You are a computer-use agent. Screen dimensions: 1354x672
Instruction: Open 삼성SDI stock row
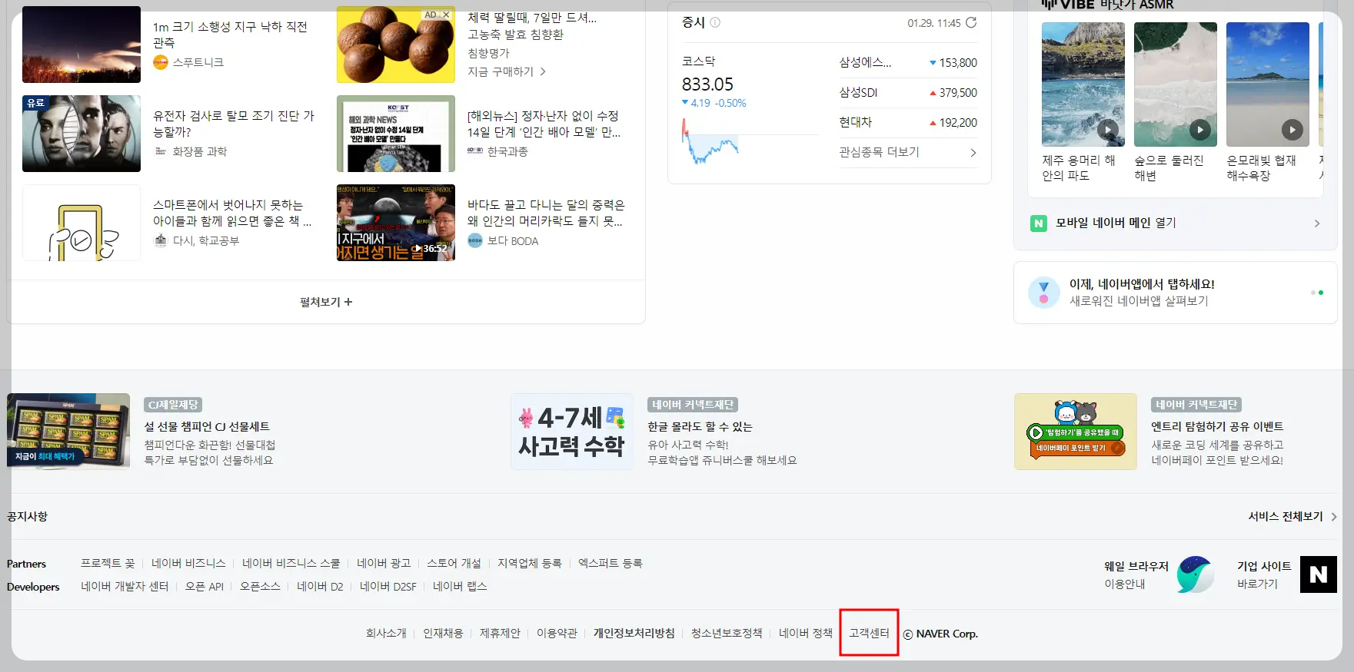(x=908, y=93)
